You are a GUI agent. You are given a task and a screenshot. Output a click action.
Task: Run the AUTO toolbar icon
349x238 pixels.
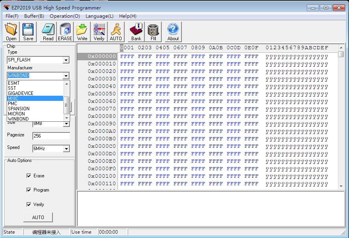tap(116, 32)
